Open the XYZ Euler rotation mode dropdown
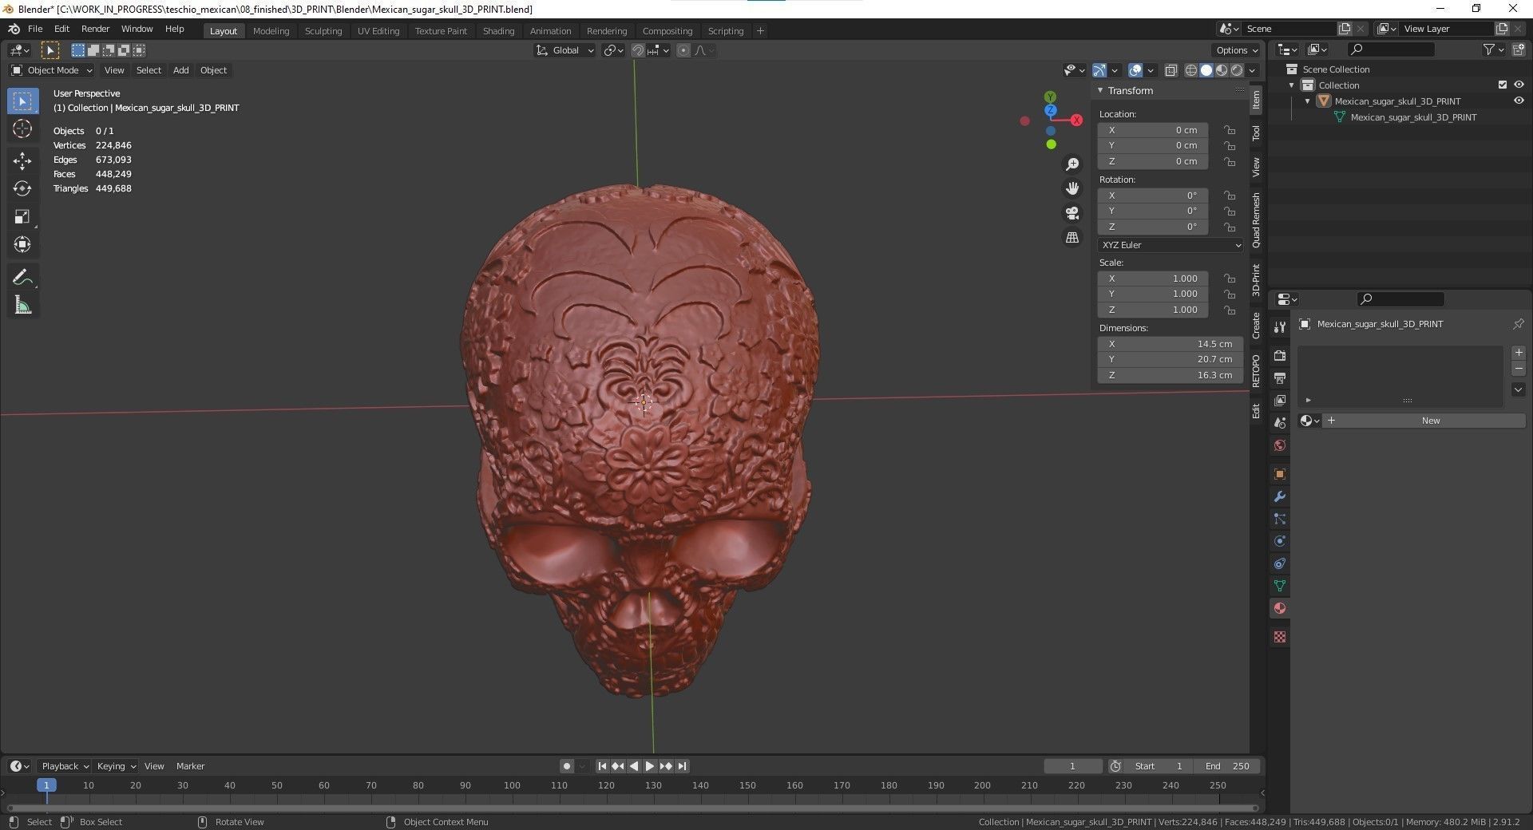The height and width of the screenshot is (830, 1533). click(x=1171, y=245)
